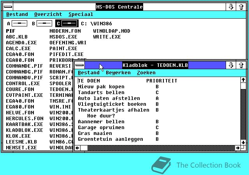Click the Kladblok vertical scrollbar track
The height and width of the screenshot is (175, 249).
pos(243,114)
